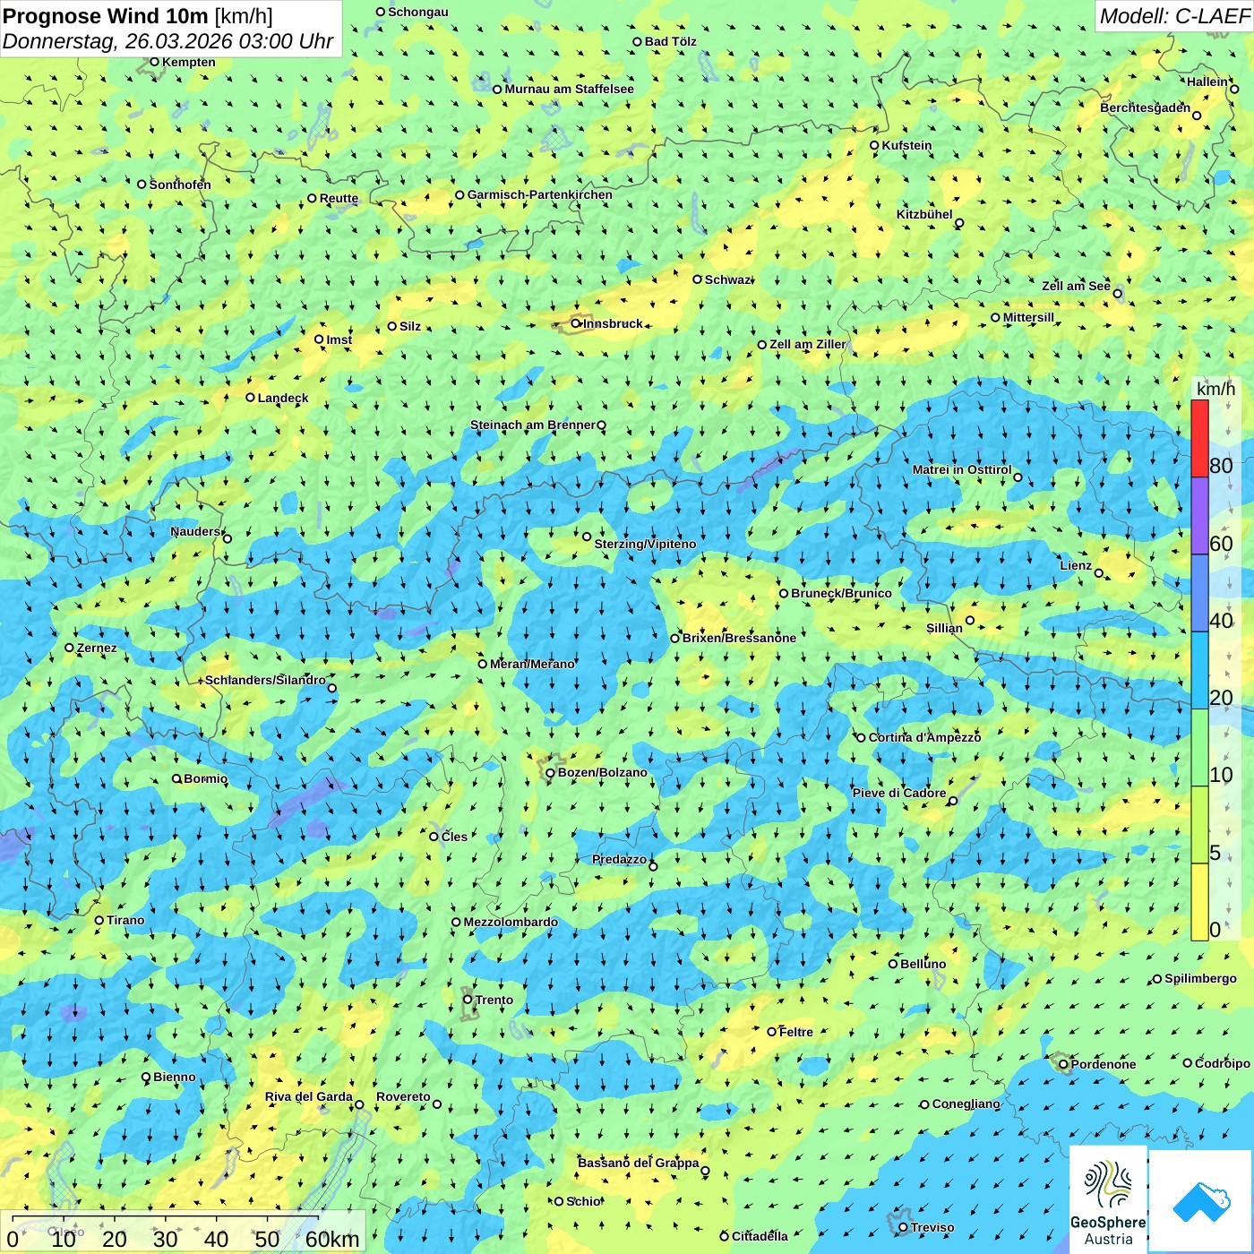
Task: Click the Kempten city marker
Action: pos(154,62)
